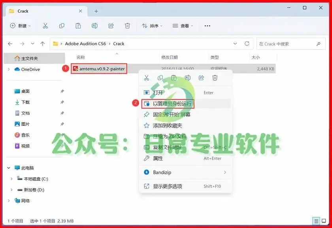Sort by the 修改日期 column header
Image resolution: width=332 pixels, height=228 pixels.
[x=170, y=57]
